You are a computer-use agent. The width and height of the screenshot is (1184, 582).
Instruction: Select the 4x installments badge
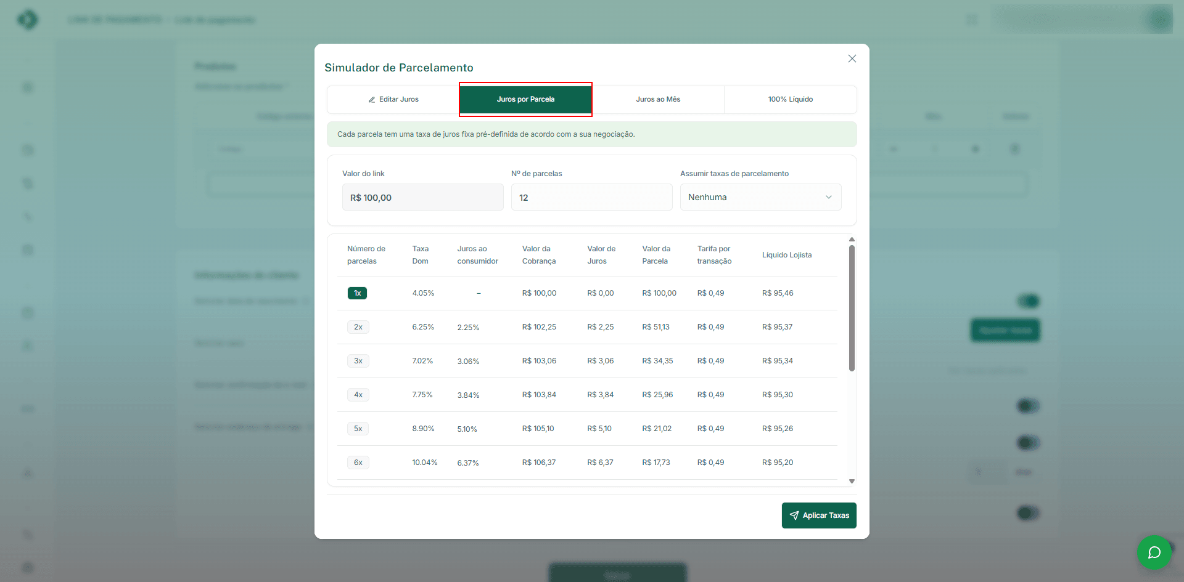[x=358, y=395]
